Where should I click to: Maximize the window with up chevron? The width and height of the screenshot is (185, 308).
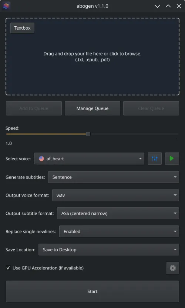tap(168, 6)
